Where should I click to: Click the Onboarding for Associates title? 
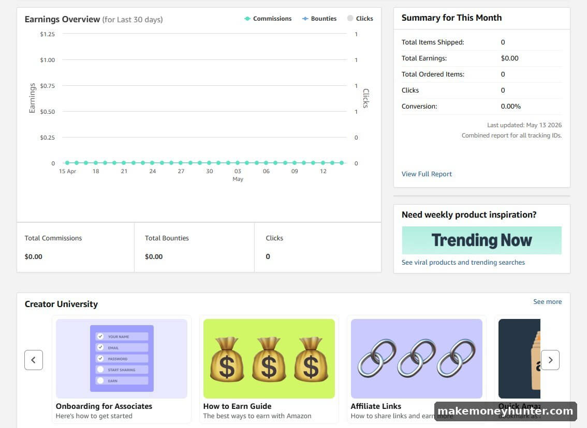[x=104, y=406]
